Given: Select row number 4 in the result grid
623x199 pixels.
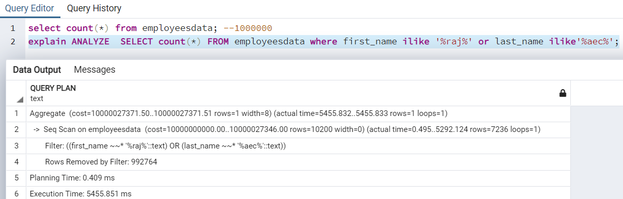Looking at the screenshot, I should (16, 161).
